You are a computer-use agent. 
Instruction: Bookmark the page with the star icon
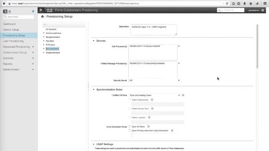(x=233, y=3)
